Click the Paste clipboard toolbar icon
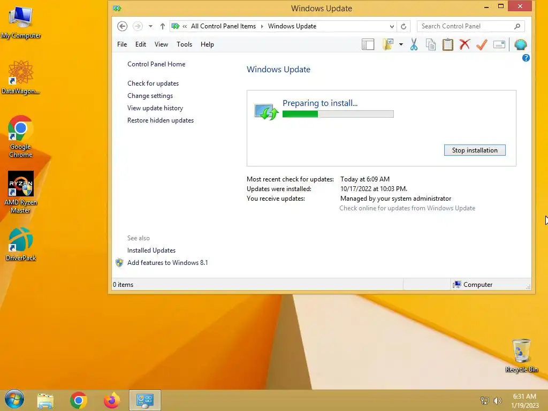This screenshot has height=411, width=548. coord(448,44)
